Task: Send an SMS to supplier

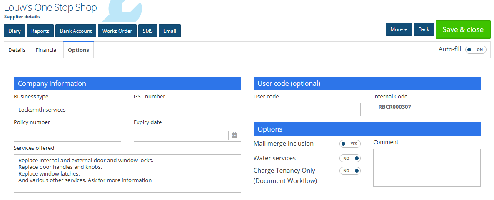Action: (148, 31)
